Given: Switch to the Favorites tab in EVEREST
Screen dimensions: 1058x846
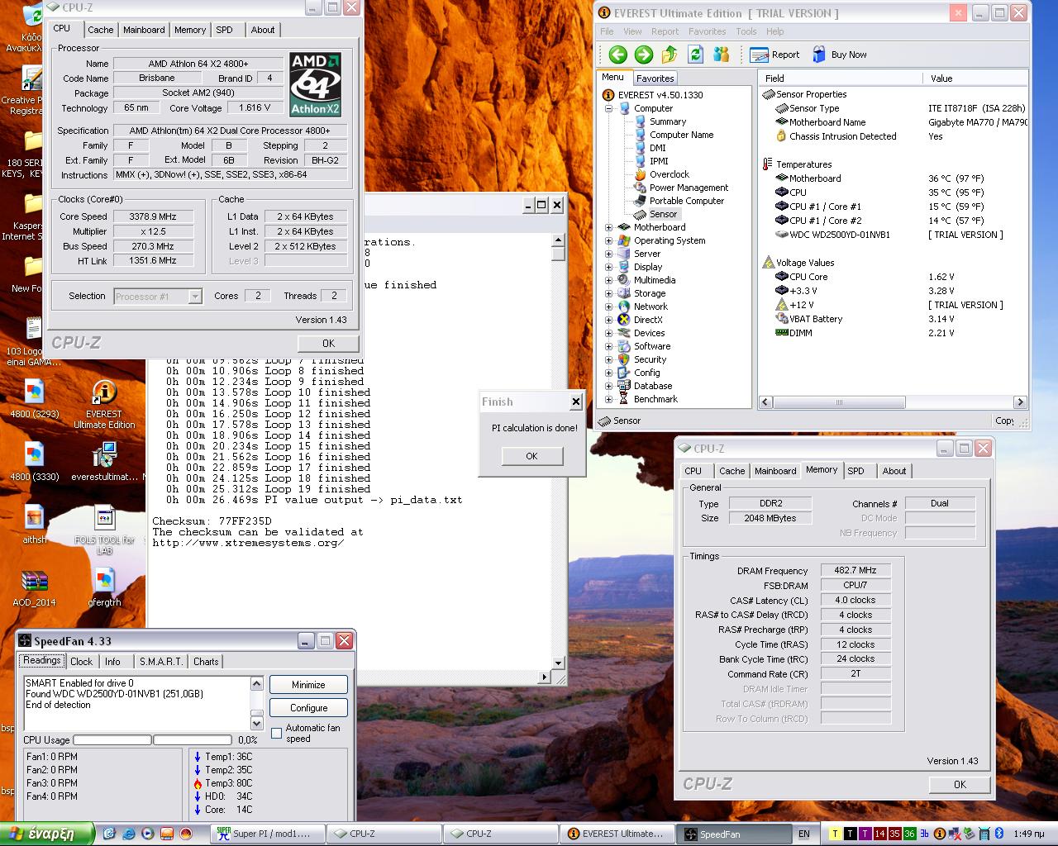Looking at the screenshot, I should coord(655,78).
